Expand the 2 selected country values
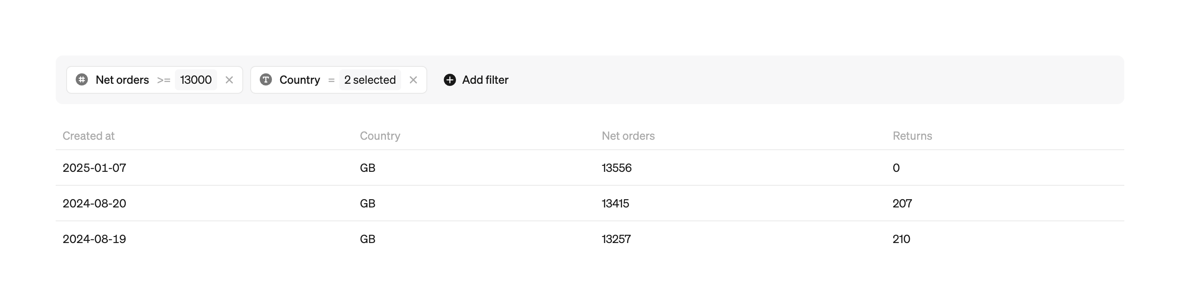Screen dimensions: 1180x299 [370, 80]
